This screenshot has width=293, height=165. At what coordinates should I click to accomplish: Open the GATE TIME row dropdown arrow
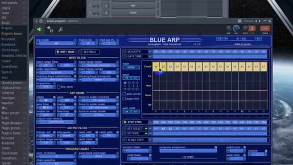(x=150, y=56)
